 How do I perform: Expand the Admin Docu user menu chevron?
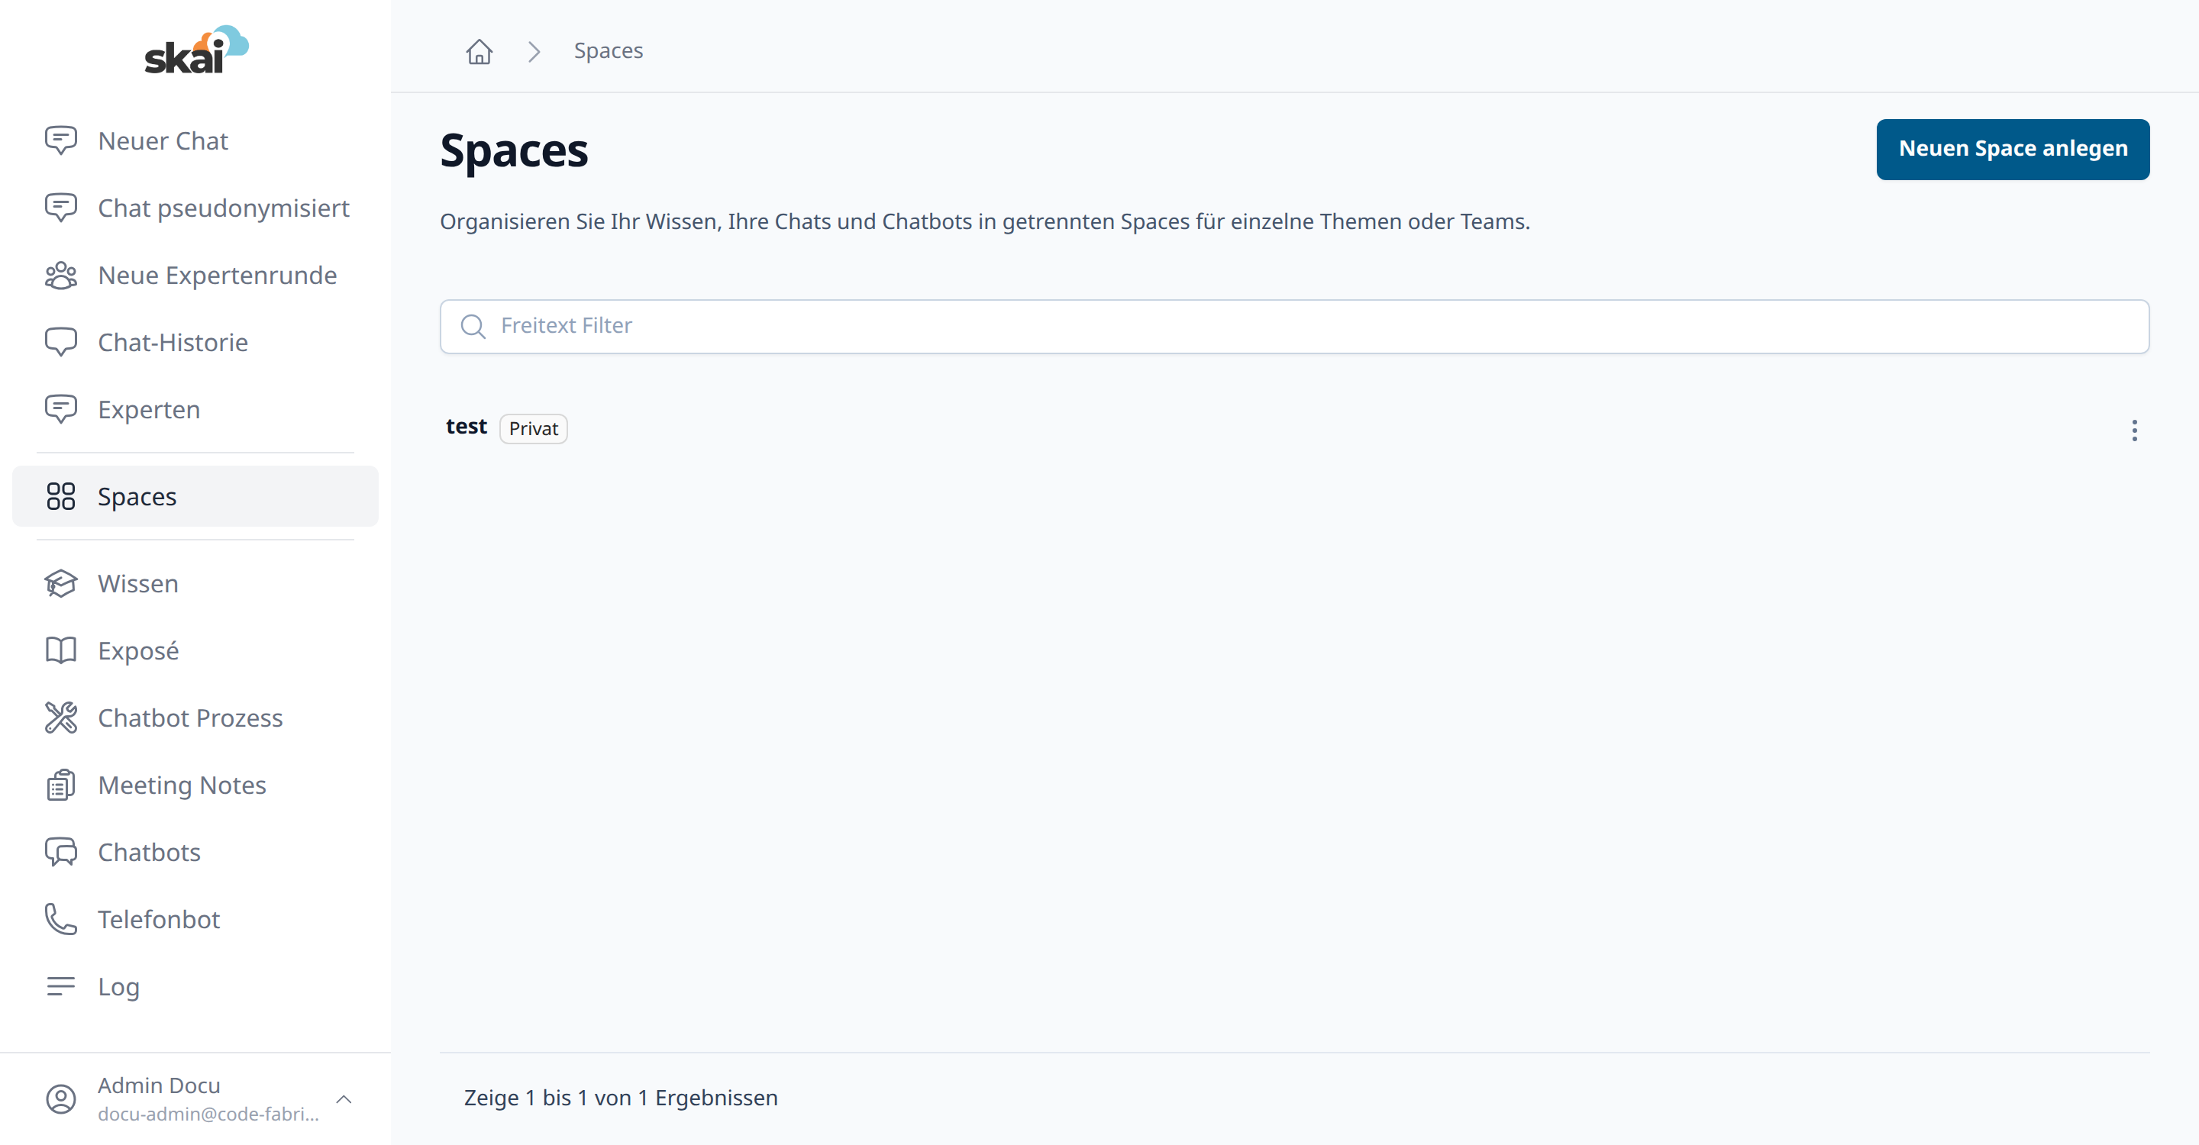point(344,1099)
